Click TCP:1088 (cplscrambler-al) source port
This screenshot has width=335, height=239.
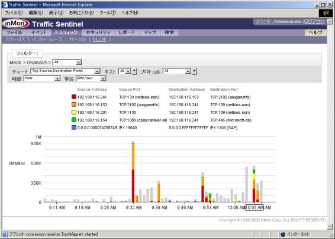[143, 120]
